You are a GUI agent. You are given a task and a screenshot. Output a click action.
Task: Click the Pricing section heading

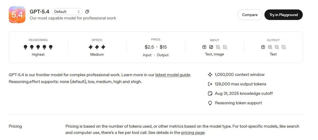pyautogui.click(x=15, y=126)
